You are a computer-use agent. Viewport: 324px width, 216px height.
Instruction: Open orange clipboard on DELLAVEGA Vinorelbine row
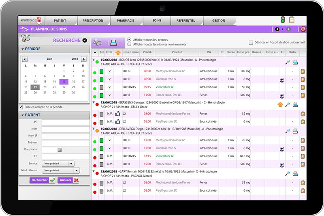[303, 156]
